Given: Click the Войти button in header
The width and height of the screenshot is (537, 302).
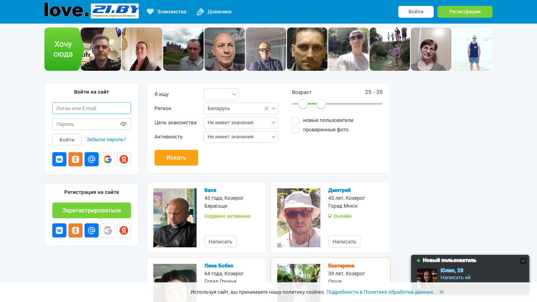Looking at the screenshot, I should coord(416,12).
